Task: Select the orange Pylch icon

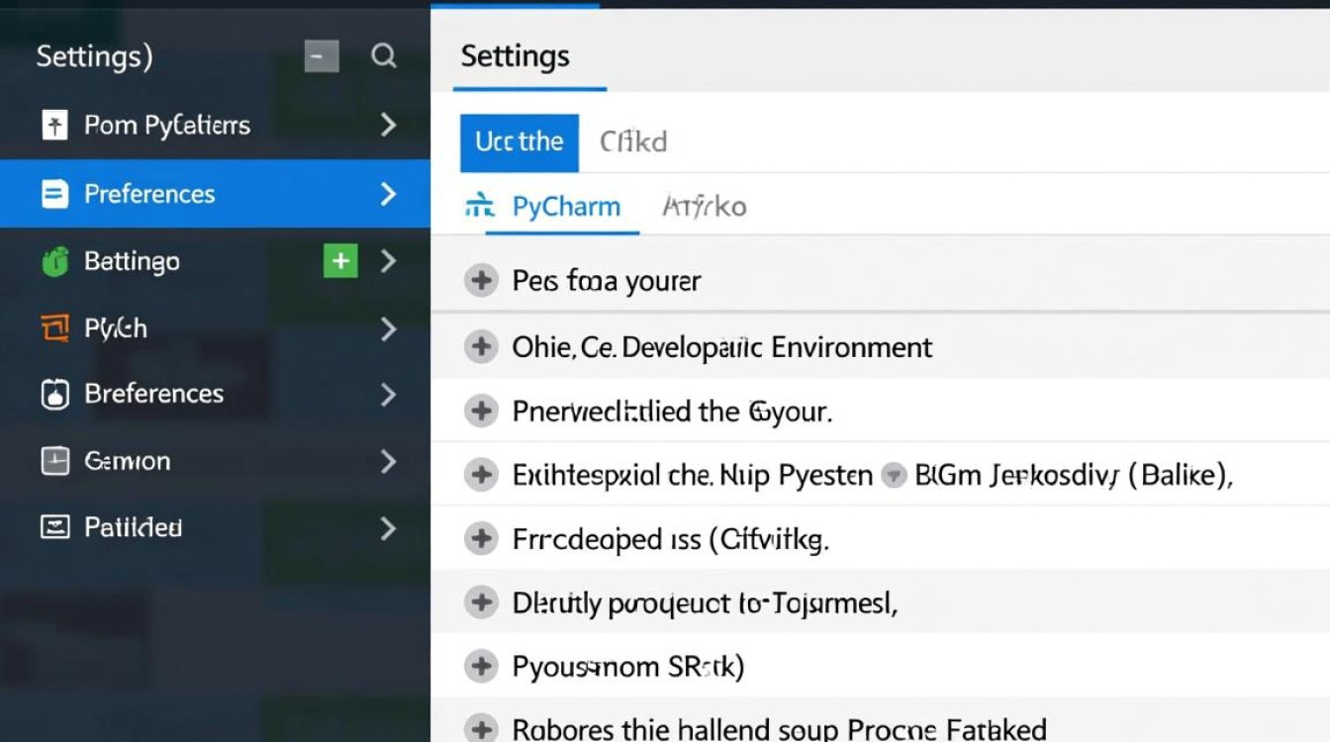Action: tap(54, 328)
